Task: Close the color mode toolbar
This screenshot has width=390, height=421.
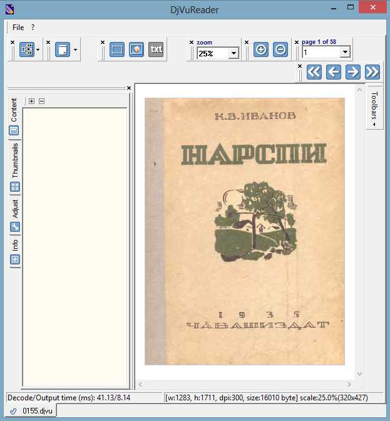Action: 13,43
